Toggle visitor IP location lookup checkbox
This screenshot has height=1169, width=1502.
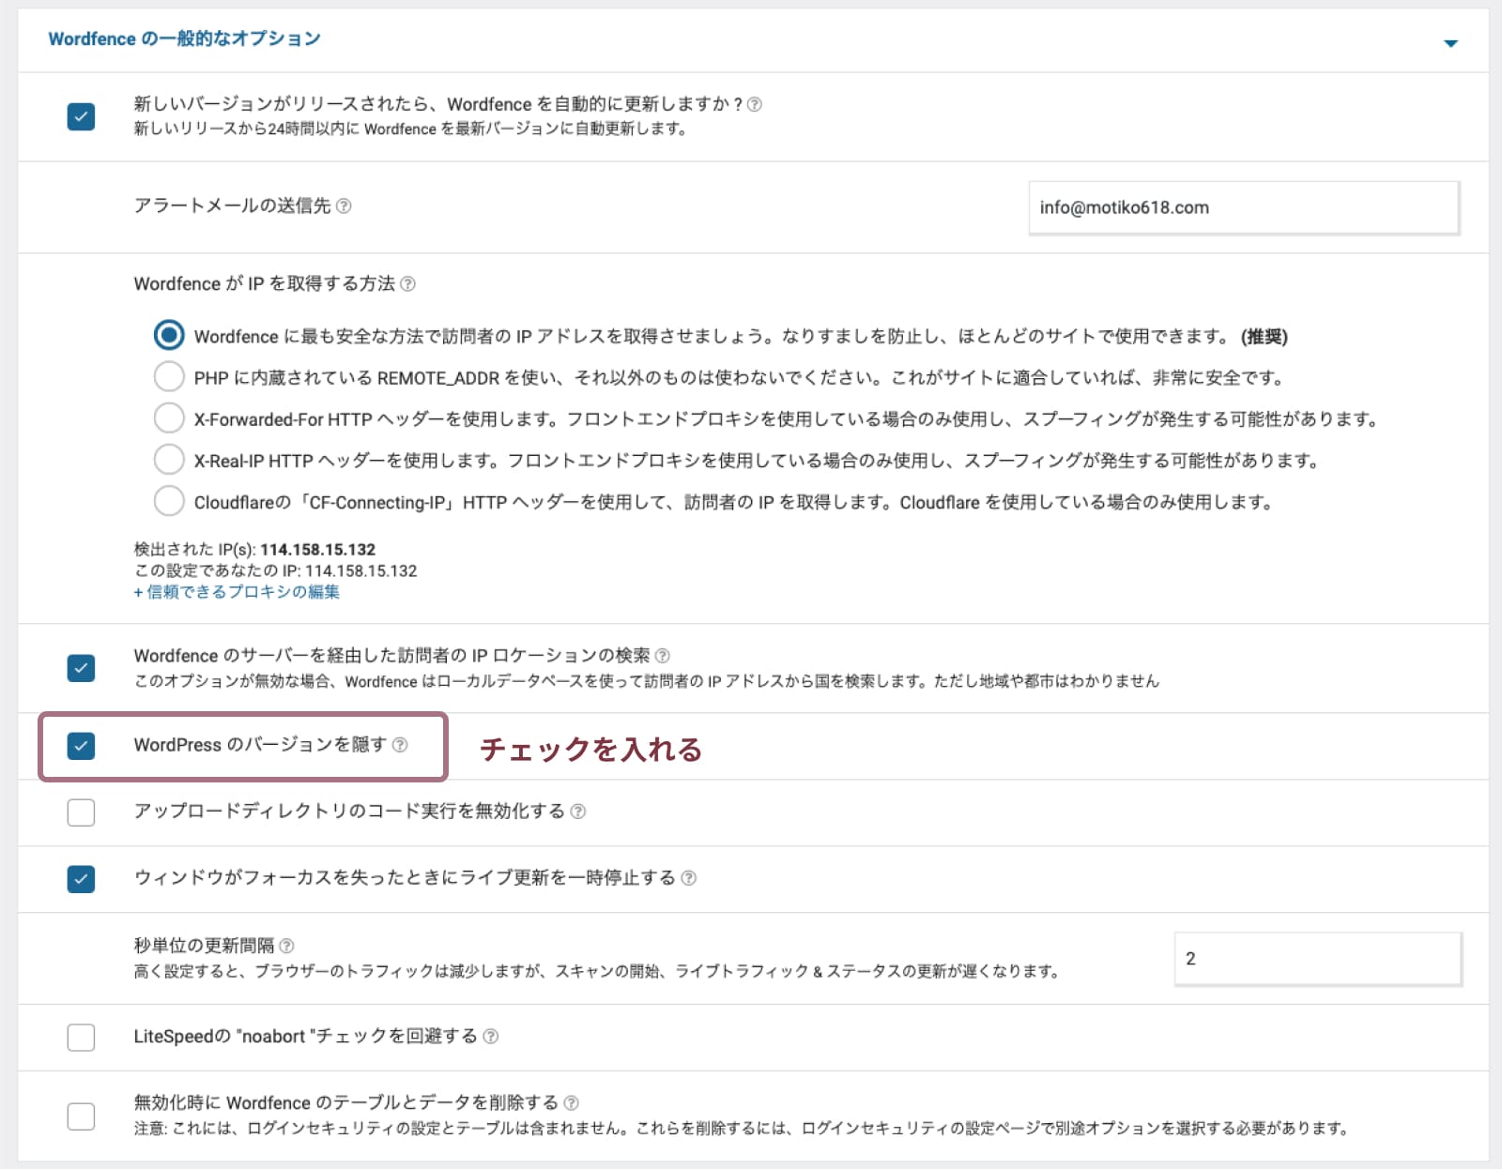pos(81,668)
